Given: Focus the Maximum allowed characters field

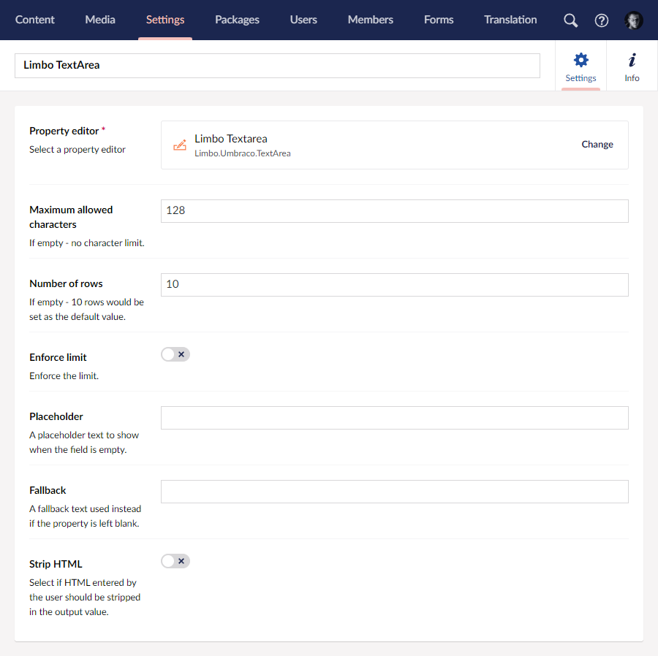Looking at the screenshot, I should (395, 211).
